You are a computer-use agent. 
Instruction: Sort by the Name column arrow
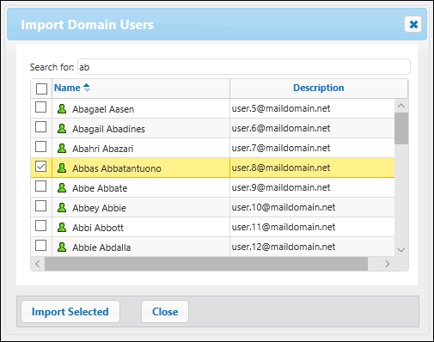87,88
